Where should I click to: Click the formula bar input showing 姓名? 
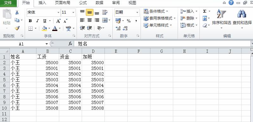163,44
